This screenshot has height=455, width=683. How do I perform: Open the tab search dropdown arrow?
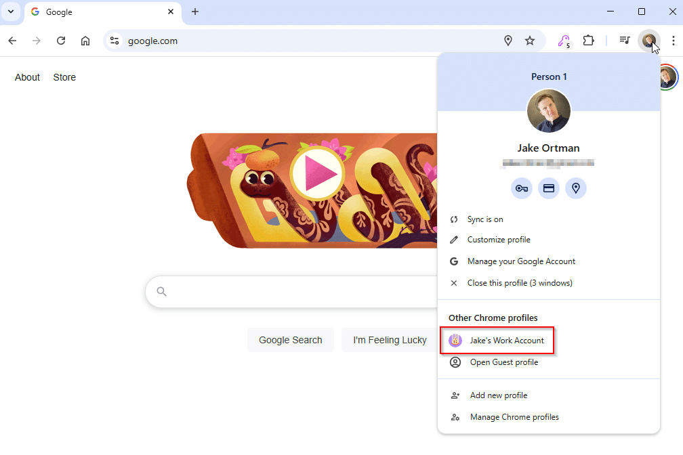point(11,12)
